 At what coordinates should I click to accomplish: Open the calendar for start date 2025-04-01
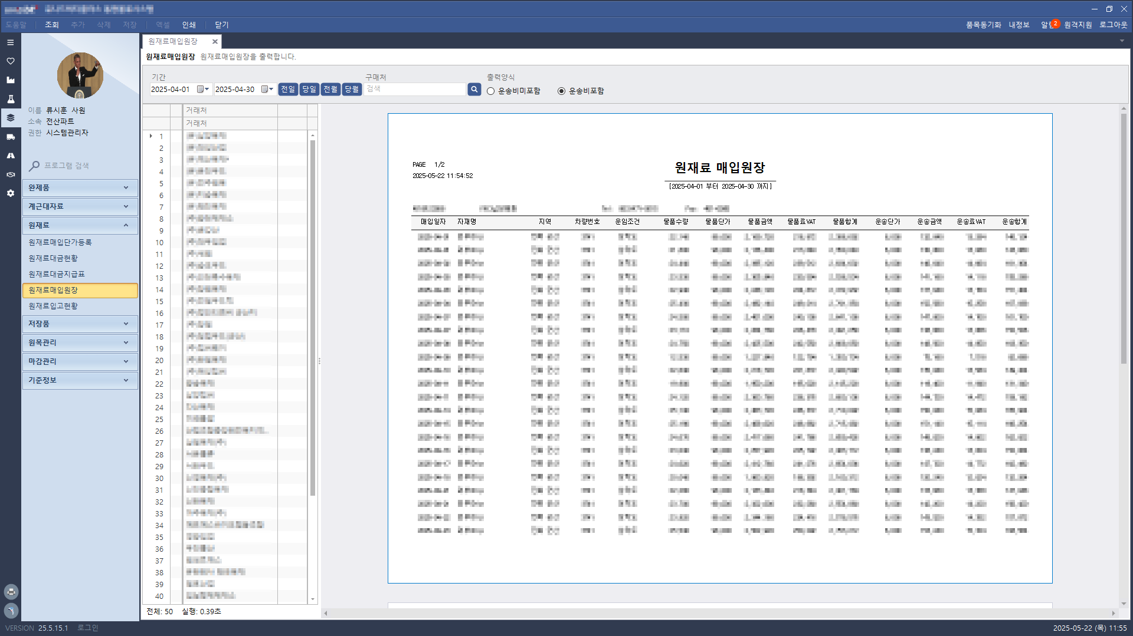point(203,89)
